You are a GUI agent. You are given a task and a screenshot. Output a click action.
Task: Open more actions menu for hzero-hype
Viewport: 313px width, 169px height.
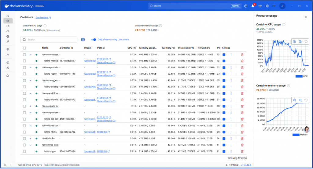pos(231,151)
